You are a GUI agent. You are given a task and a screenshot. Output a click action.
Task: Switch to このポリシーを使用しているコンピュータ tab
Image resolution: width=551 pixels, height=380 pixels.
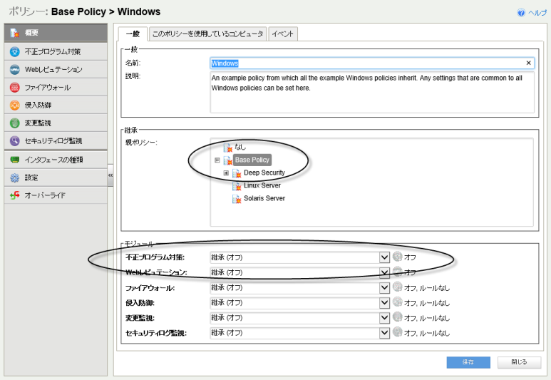point(207,34)
